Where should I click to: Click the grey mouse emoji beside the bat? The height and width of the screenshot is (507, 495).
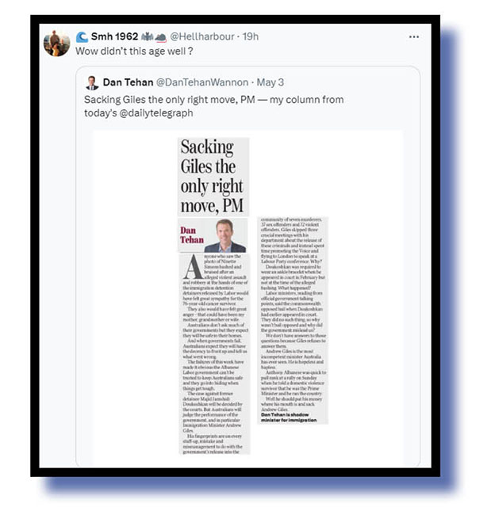(x=160, y=37)
